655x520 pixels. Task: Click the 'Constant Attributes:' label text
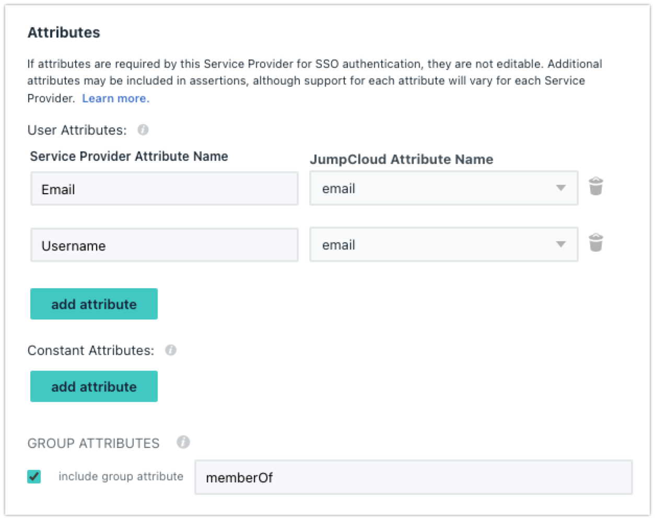pyautogui.click(x=91, y=350)
